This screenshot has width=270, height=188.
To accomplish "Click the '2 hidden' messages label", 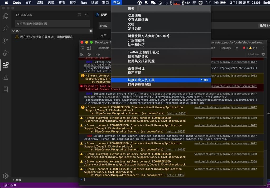I will [253, 54].
